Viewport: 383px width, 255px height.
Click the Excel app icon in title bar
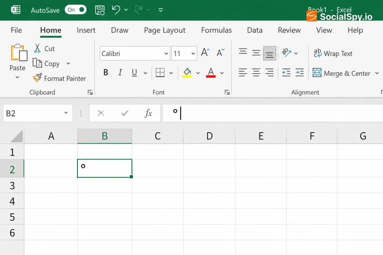click(16, 10)
